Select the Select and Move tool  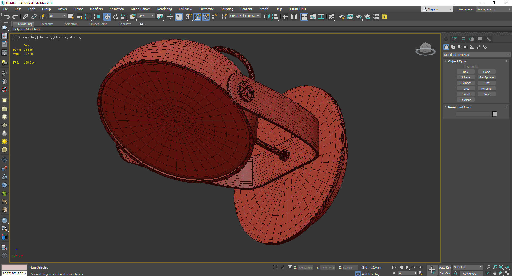click(107, 17)
